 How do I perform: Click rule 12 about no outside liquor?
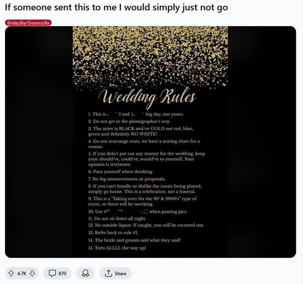(146, 225)
